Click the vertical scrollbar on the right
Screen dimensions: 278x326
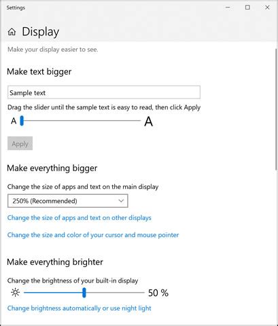pos(276,109)
